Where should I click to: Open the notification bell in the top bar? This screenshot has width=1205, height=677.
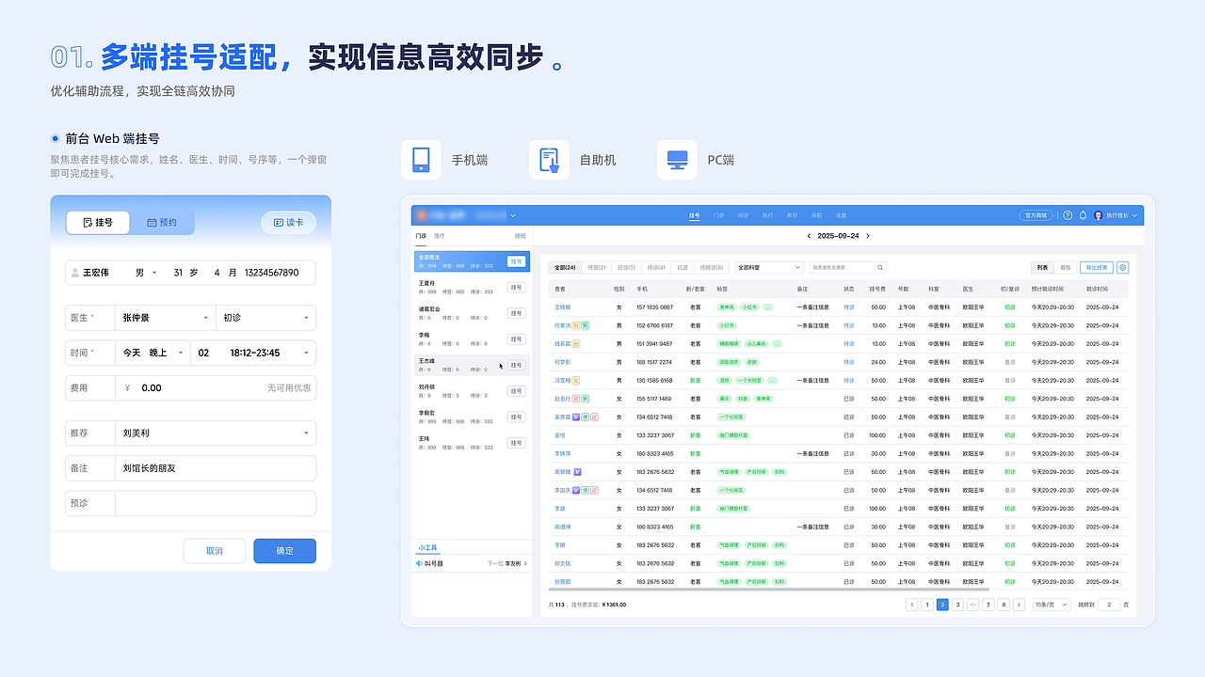(x=1083, y=215)
